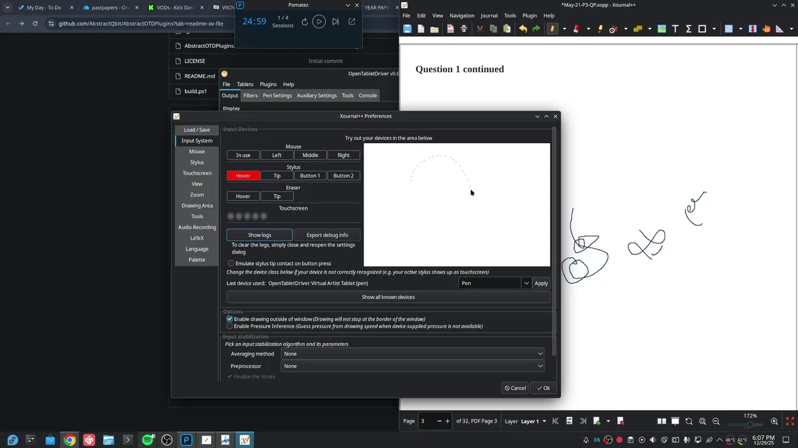Select the Hand tool in Xournal++
The image size is (798, 448).
point(766,29)
